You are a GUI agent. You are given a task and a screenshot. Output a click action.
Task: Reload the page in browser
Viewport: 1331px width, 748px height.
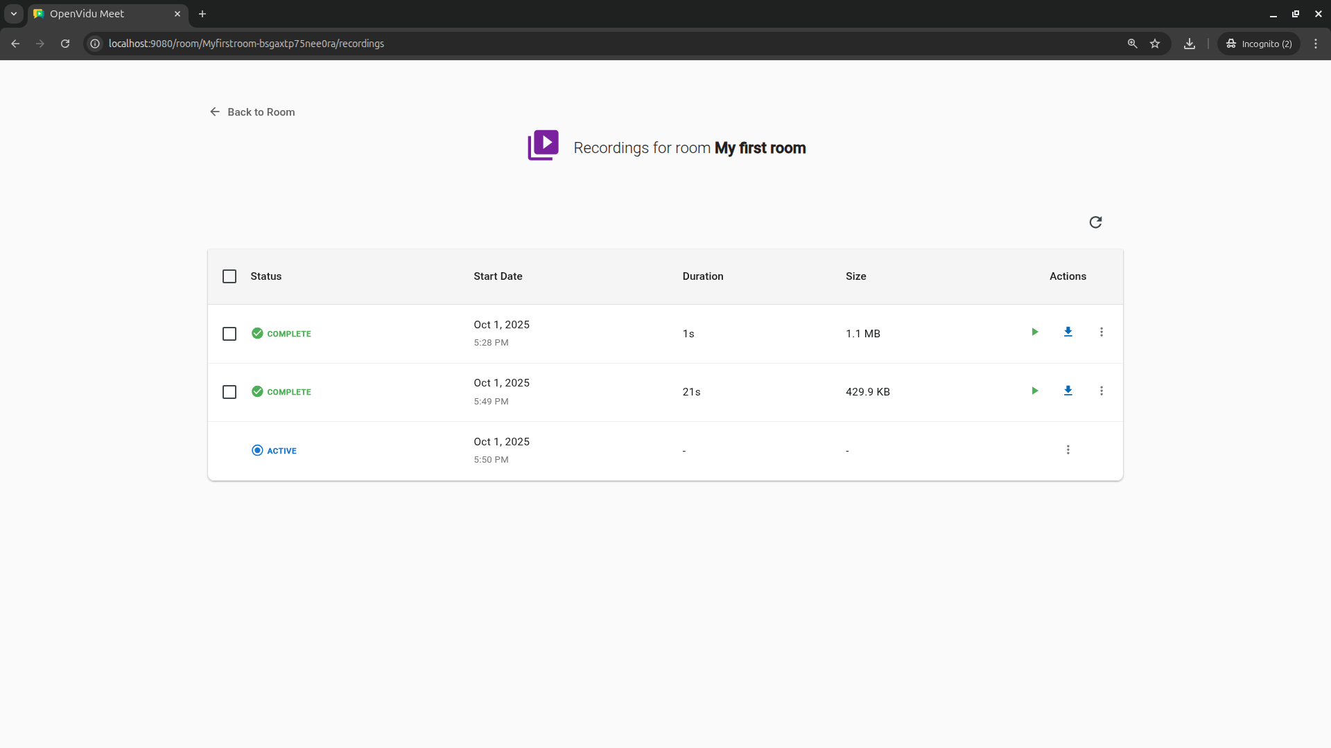click(65, 44)
